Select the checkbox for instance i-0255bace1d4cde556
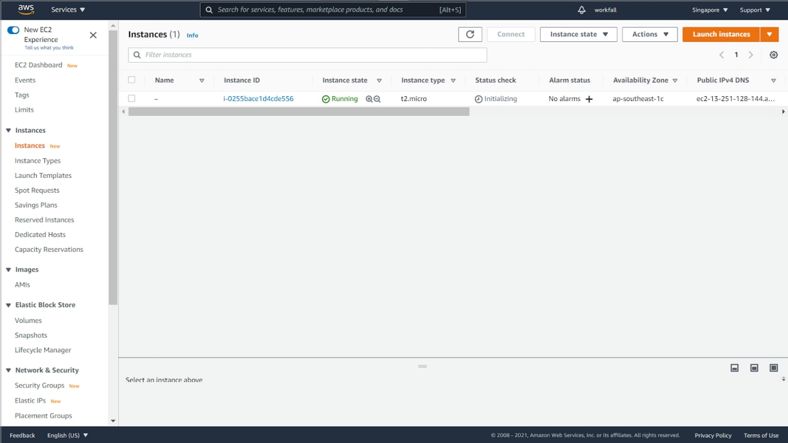Screen dimensions: 788x443 132,99
